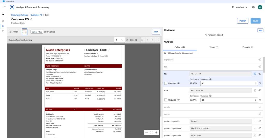Click the total value field Rs. 1055.00
The image size is (265, 138).
coord(221,91)
